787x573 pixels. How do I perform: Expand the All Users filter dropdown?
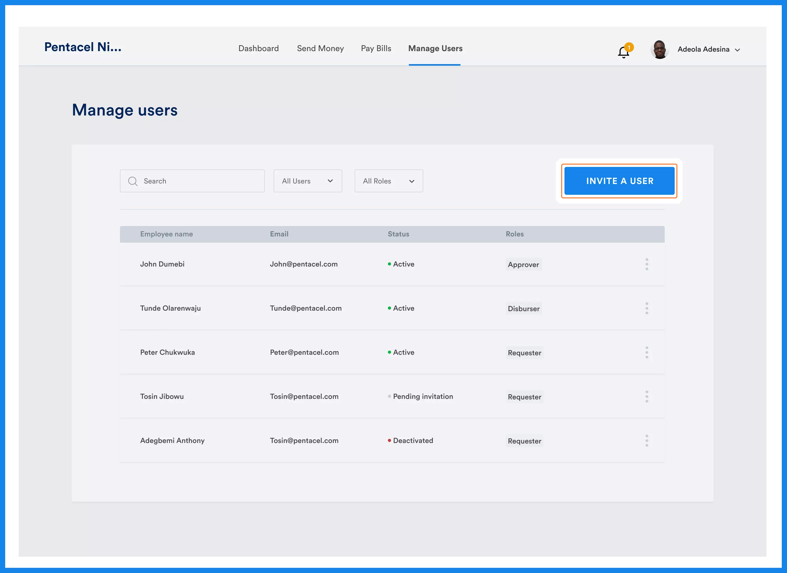click(x=308, y=181)
